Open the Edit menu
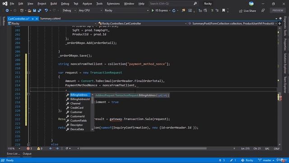 click(x=21, y=4)
